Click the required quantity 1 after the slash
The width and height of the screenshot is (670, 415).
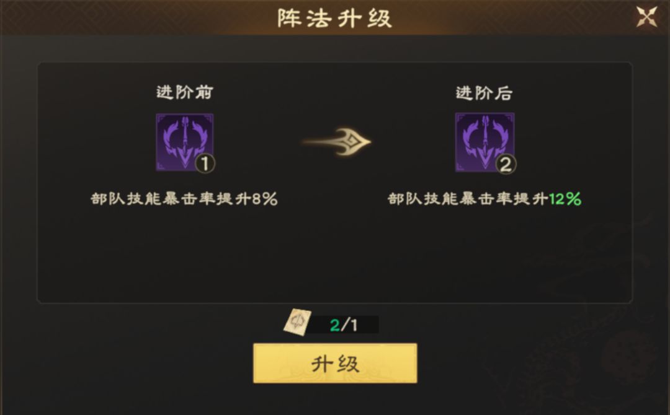(354, 325)
